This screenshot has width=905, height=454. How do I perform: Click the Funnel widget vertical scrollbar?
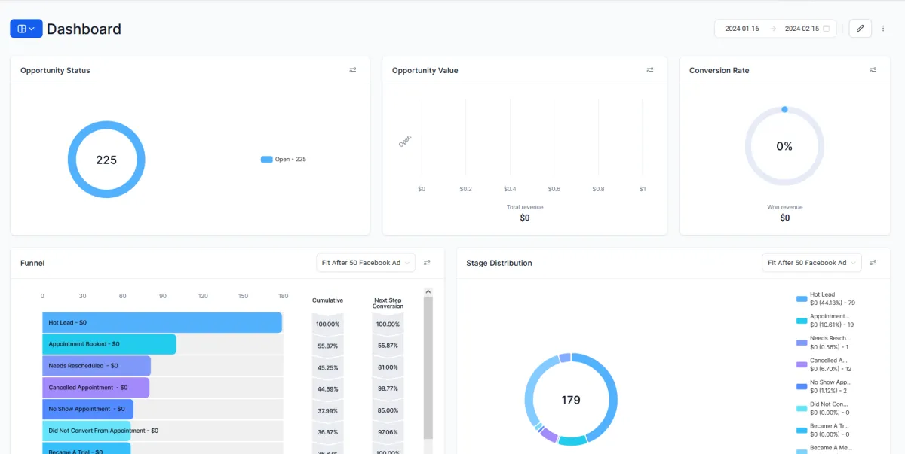click(x=428, y=368)
